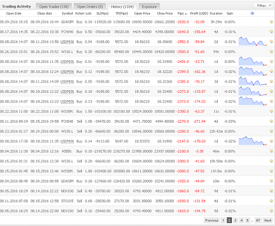
Task: View price chart thumbnail for USDMXN -2147.0 trade
Action: click(x=253, y=141)
